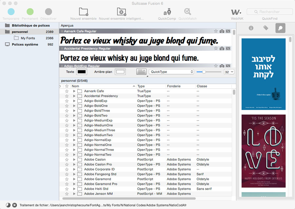
Task: Pick the Arrière-plan color swatch
Action: [120, 72]
